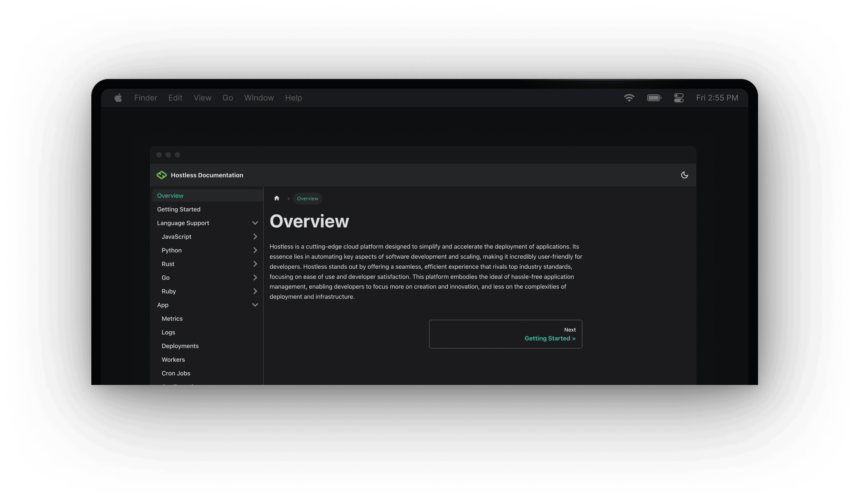The width and height of the screenshot is (861, 500).
Task: Open the Window menu in menu bar
Action: [259, 98]
